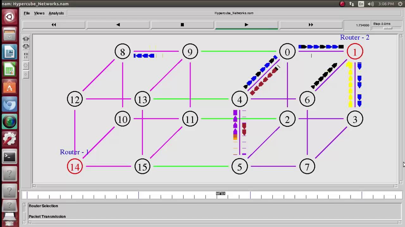405x227 pixels.
Task: Open the sound volume indicator
Action: pos(371,4)
